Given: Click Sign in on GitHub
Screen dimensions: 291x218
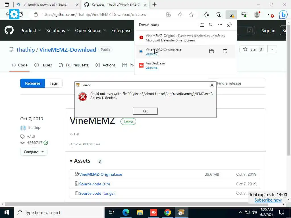Looking at the screenshot, I should (x=268, y=31).
